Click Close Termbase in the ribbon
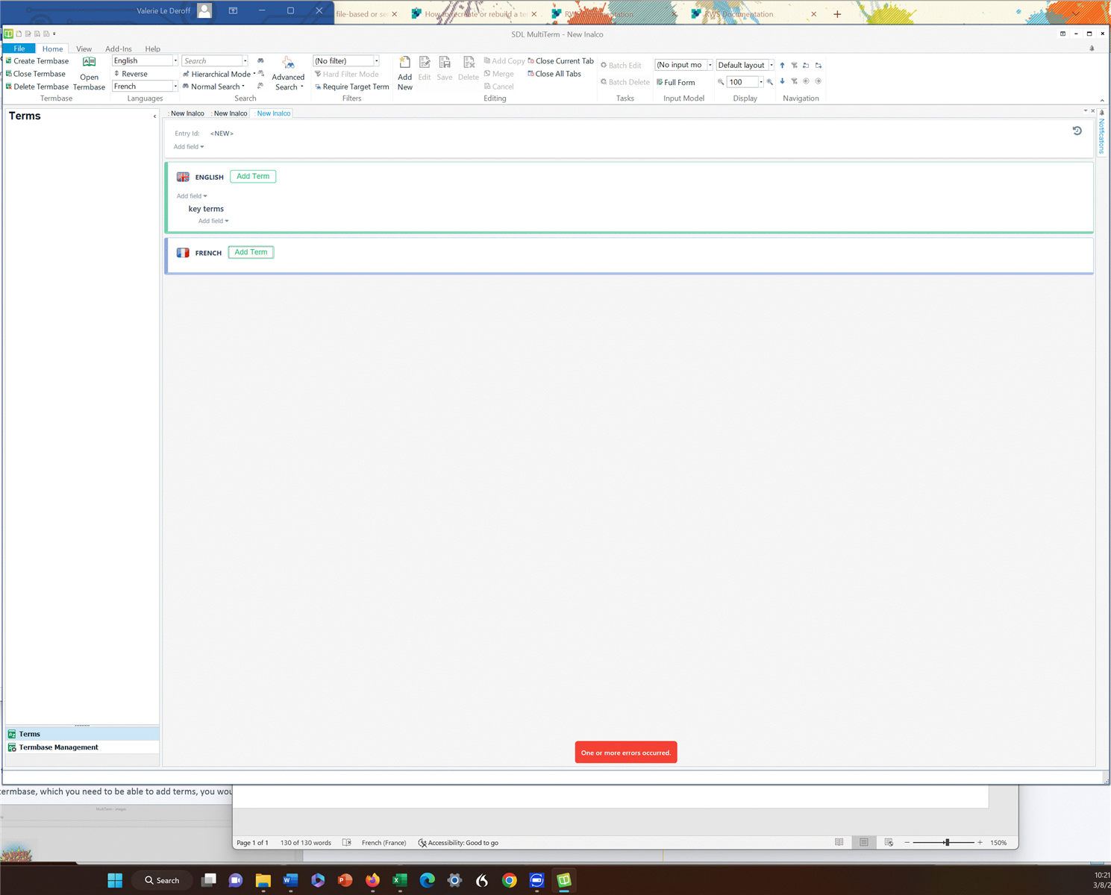The width and height of the screenshot is (1111, 895). (x=36, y=74)
